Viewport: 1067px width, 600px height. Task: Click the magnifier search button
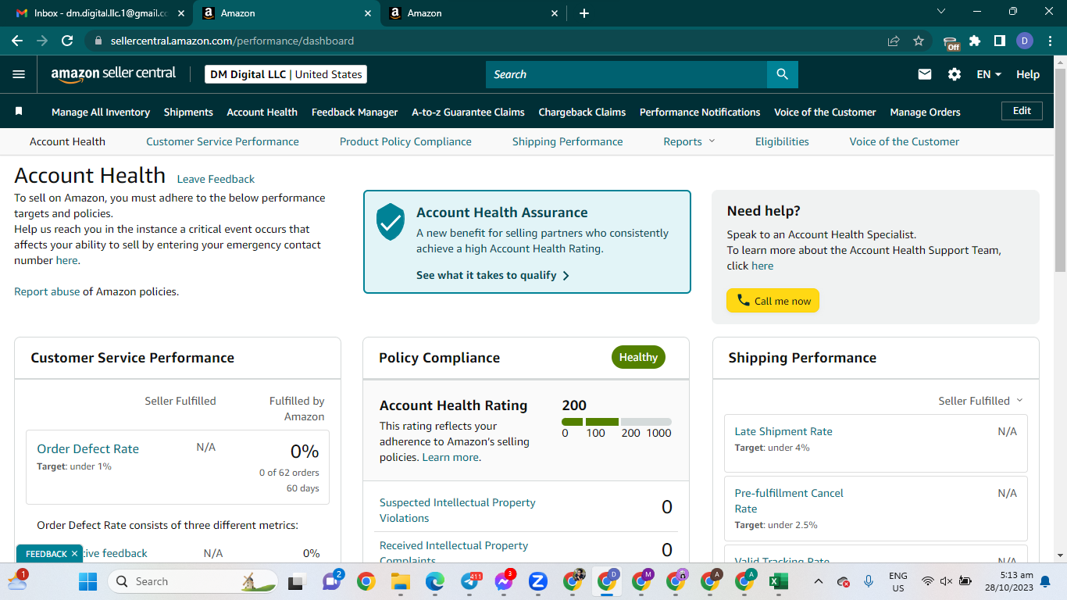(782, 74)
